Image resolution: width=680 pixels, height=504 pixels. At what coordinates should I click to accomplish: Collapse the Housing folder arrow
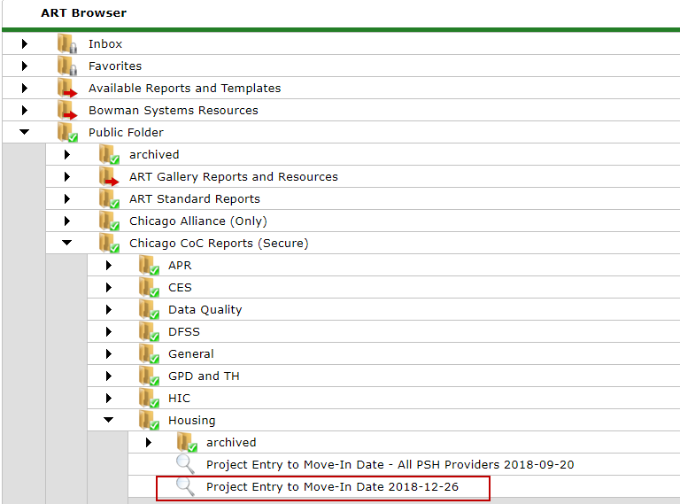[108, 420]
